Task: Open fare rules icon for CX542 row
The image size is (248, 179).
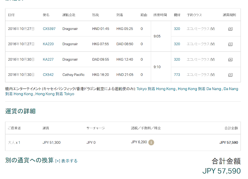Action: [230, 75]
